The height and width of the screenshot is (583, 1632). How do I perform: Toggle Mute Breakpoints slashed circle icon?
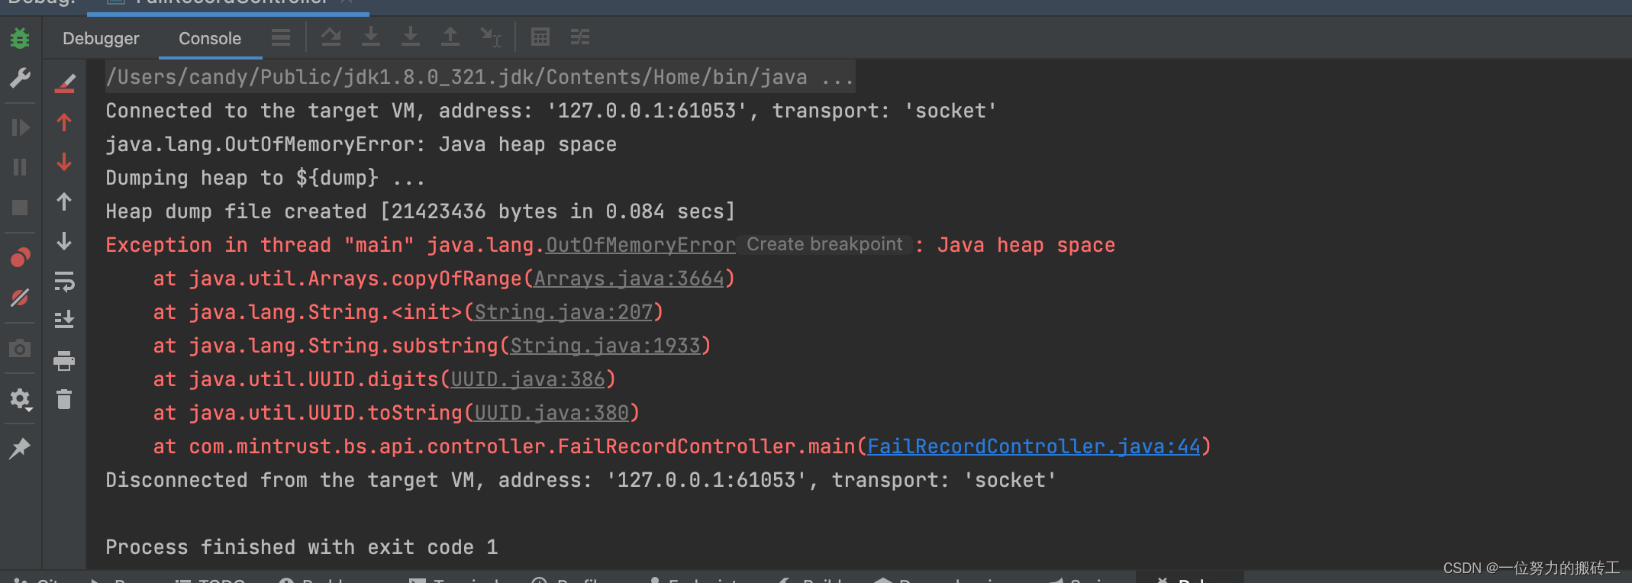coord(20,298)
